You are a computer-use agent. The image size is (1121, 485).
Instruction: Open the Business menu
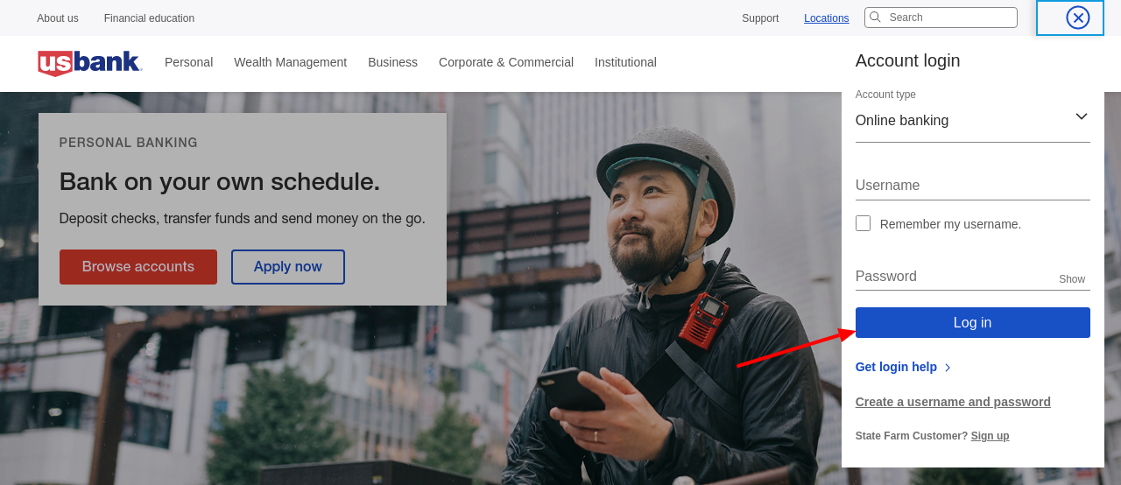(x=392, y=62)
